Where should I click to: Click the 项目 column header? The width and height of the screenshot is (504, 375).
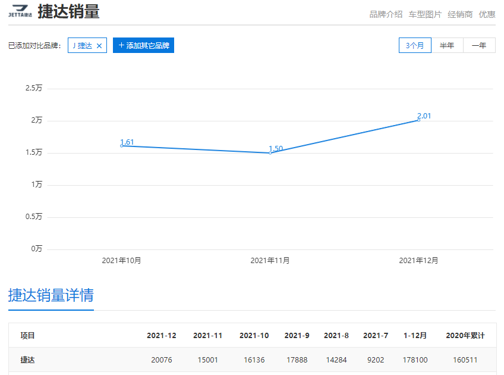28,335
